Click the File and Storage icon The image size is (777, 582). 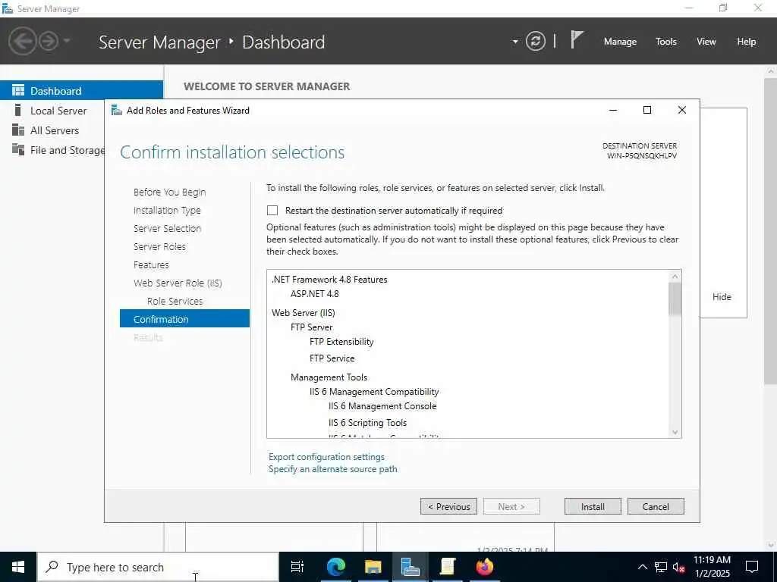coord(18,149)
